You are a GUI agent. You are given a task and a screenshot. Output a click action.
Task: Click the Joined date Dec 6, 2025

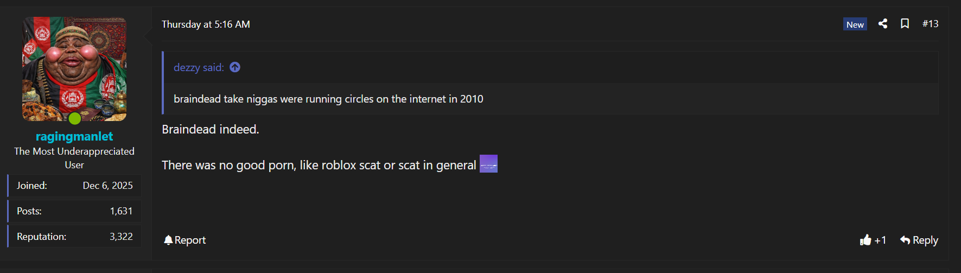tap(107, 186)
